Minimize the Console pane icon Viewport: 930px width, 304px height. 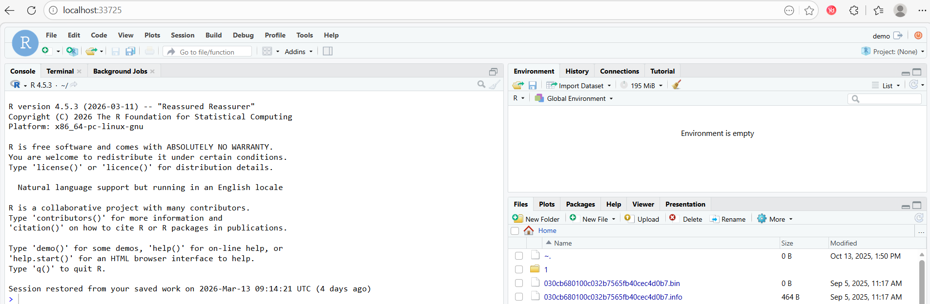click(493, 72)
